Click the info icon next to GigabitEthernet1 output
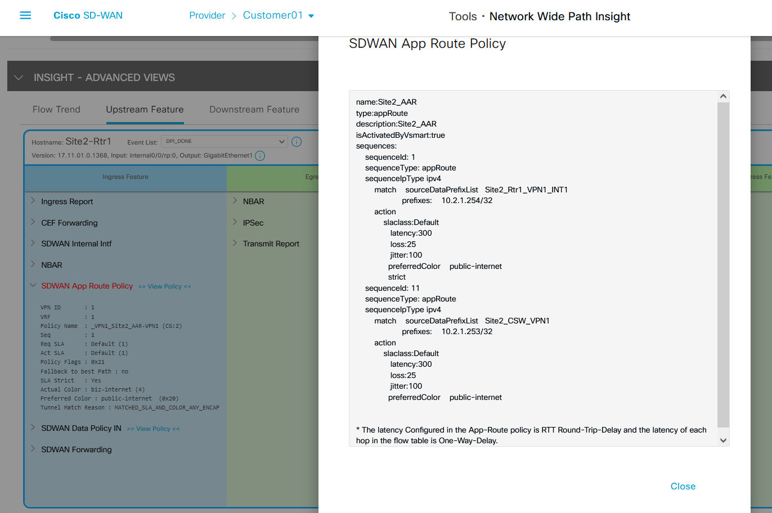The image size is (772, 513). [x=259, y=155]
